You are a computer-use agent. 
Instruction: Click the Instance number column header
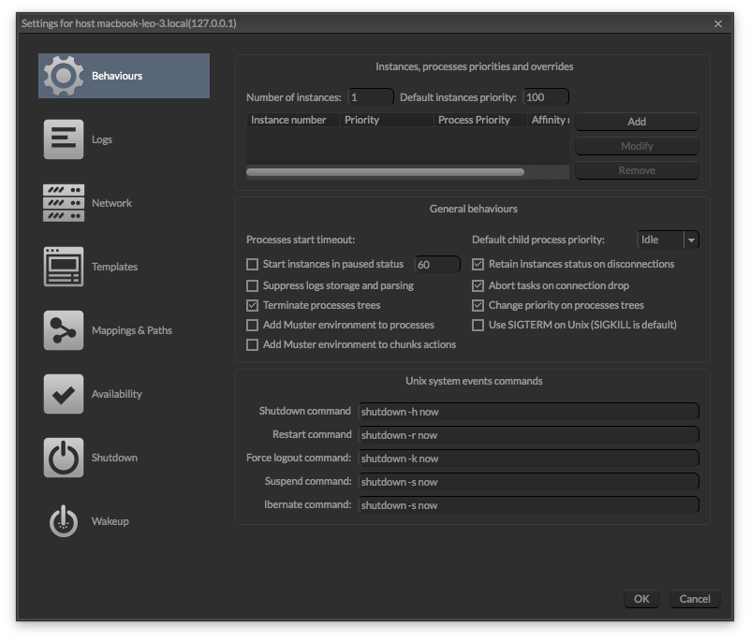[289, 120]
